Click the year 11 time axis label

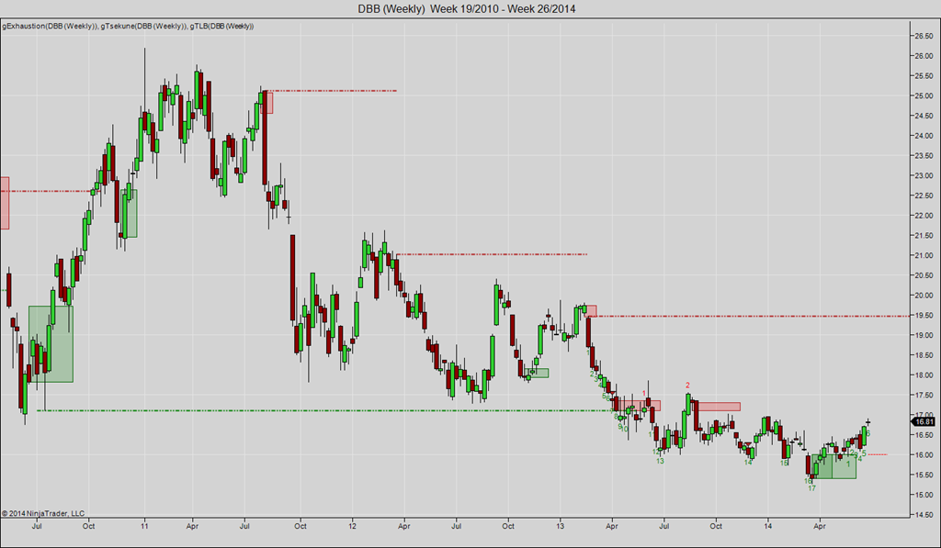point(144,526)
